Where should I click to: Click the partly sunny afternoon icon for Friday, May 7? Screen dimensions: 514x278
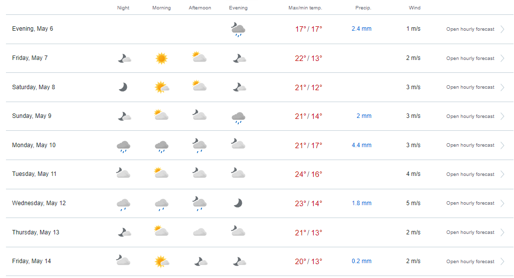[199, 57]
